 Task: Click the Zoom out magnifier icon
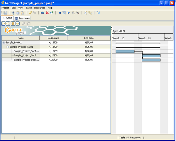(x=73, y=13)
